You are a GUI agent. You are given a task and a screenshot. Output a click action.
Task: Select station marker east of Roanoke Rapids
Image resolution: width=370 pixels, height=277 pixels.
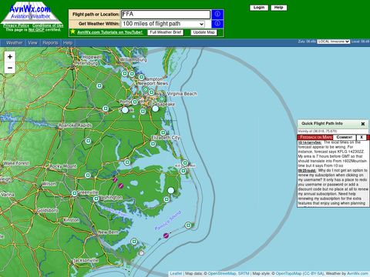click(x=88, y=141)
